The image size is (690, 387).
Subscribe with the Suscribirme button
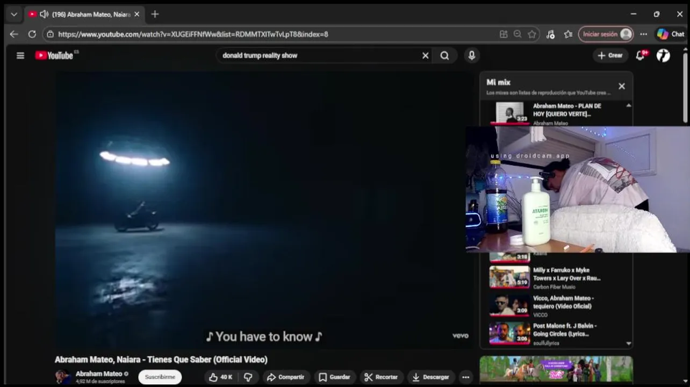point(160,377)
